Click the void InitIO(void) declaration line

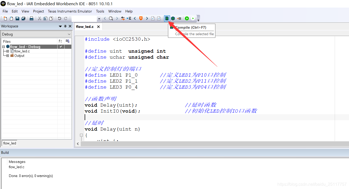click(x=113, y=111)
